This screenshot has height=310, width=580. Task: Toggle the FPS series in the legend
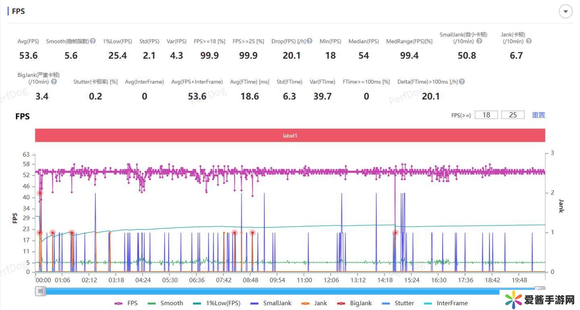coord(126,303)
